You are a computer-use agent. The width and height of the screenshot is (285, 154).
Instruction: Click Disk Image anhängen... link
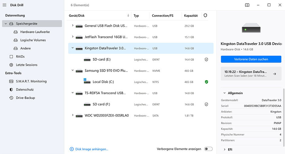coord(92,149)
